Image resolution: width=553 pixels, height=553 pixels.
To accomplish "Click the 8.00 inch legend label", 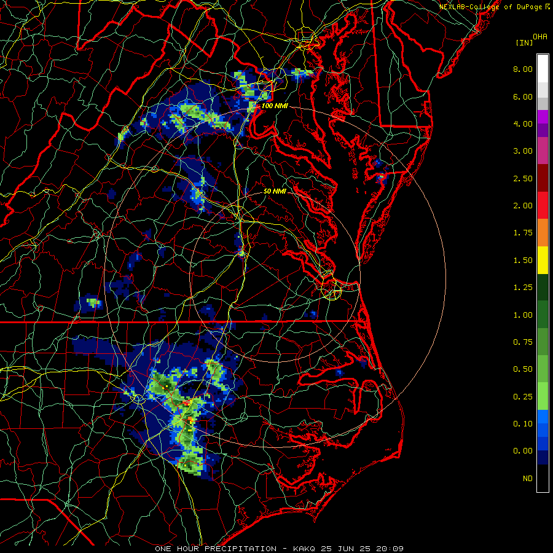I will 523,69.
